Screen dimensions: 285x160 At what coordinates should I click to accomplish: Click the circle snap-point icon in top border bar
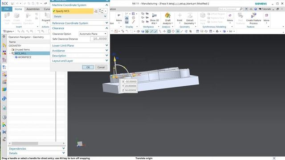click(169, 32)
